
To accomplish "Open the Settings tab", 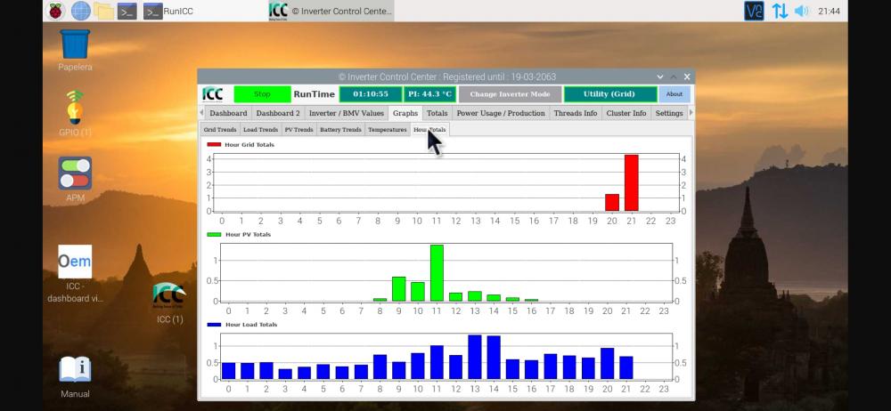I will click(669, 113).
